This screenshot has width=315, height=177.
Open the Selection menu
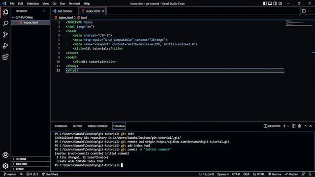[33, 3]
